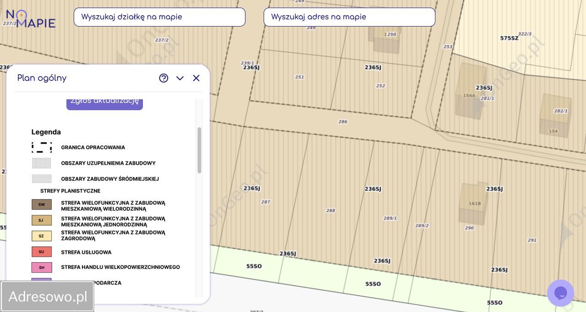The height and width of the screenshot is (312, 586).
Task: Focus the 'Wyszukaj adres na mapie' field
Action: [349, 17]
